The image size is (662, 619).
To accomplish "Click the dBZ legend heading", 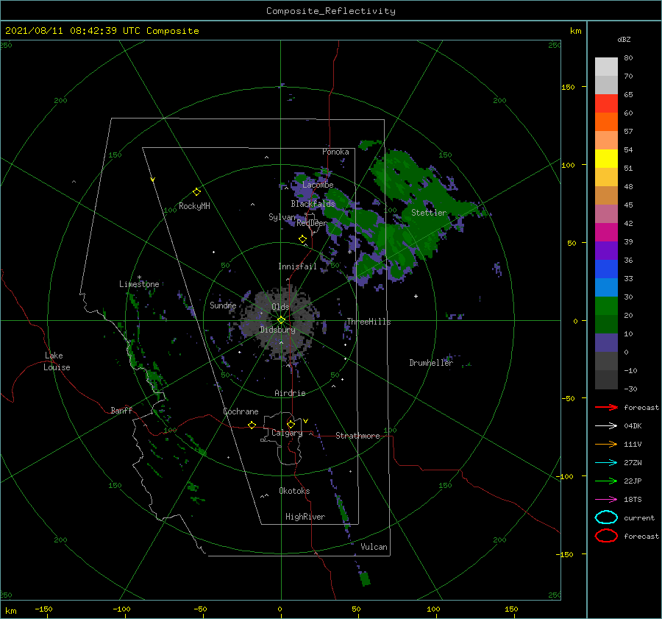I will tap(624, 39).
